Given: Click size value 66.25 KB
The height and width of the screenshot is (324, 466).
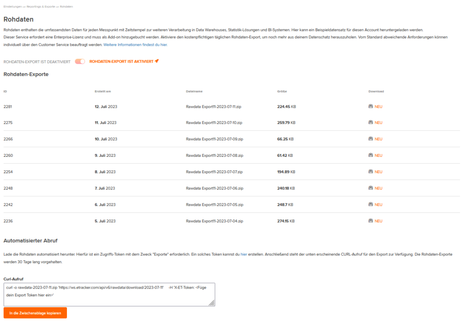Looking at the screenshot, I should click(285, 139).
